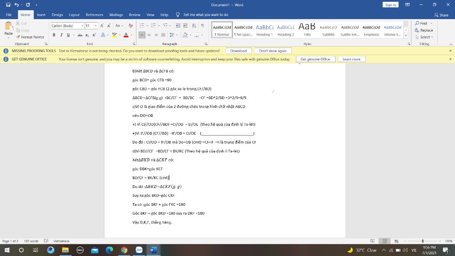This screenshot has width=455, height=256.
Task: Click the Cut scissors command
Action: pyautogui.click(x=21, y=23)
